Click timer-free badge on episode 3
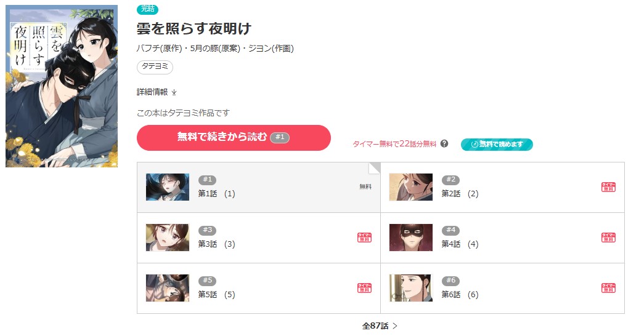Image resolution: width=631 pixels, height=336 pixels. (x=364, y=238)
